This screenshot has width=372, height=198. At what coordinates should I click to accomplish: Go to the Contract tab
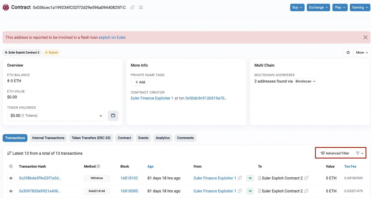point(125,138)
